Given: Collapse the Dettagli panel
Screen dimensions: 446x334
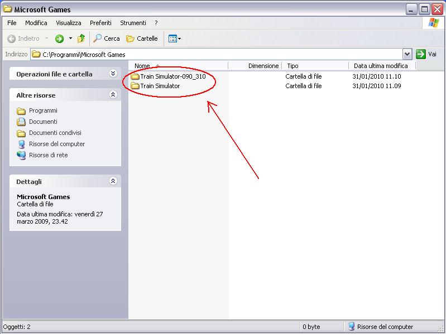Looking at the screenshot, I should (x=113, y=181).
